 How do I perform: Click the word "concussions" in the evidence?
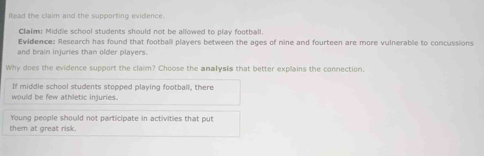point(452,43)
